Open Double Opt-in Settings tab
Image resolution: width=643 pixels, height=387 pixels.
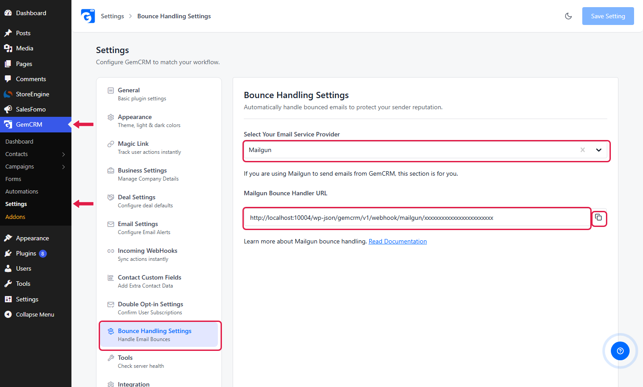(159, 308)
